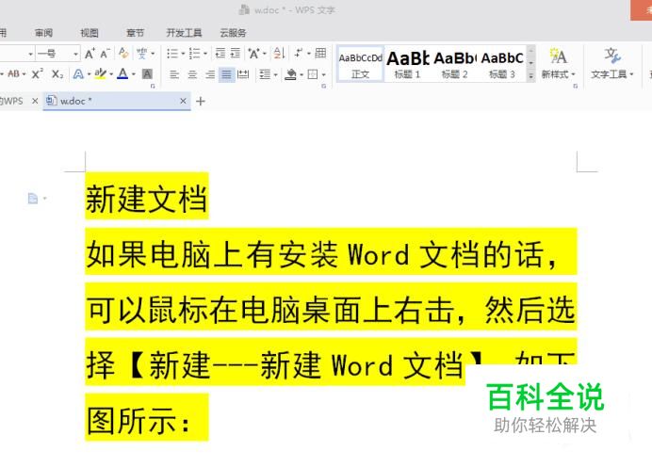The height and width of the screenshot is (467, 652).
Task: Click the text 图所示：
Action: pyautogui.click(x=139, y=420)
